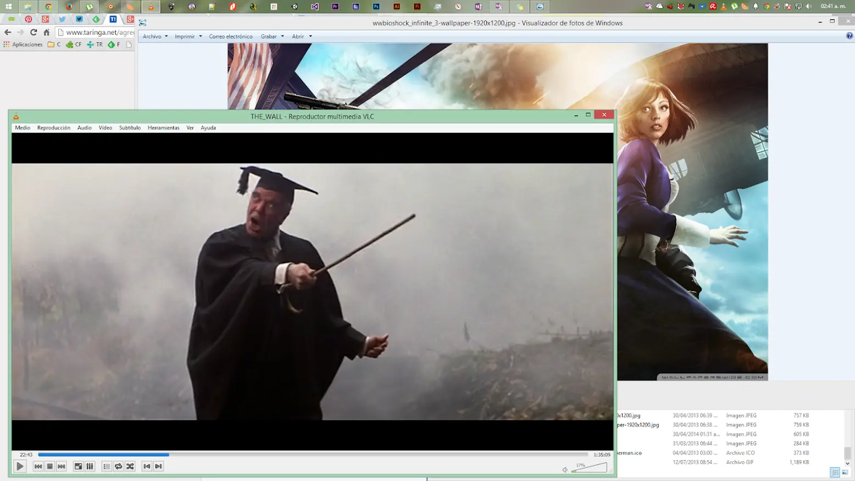Image resolution: width=855 pixels, height=481 pixels.
Task: Switch to the Pinterest tab in Chrome
Action: point(29,19)
